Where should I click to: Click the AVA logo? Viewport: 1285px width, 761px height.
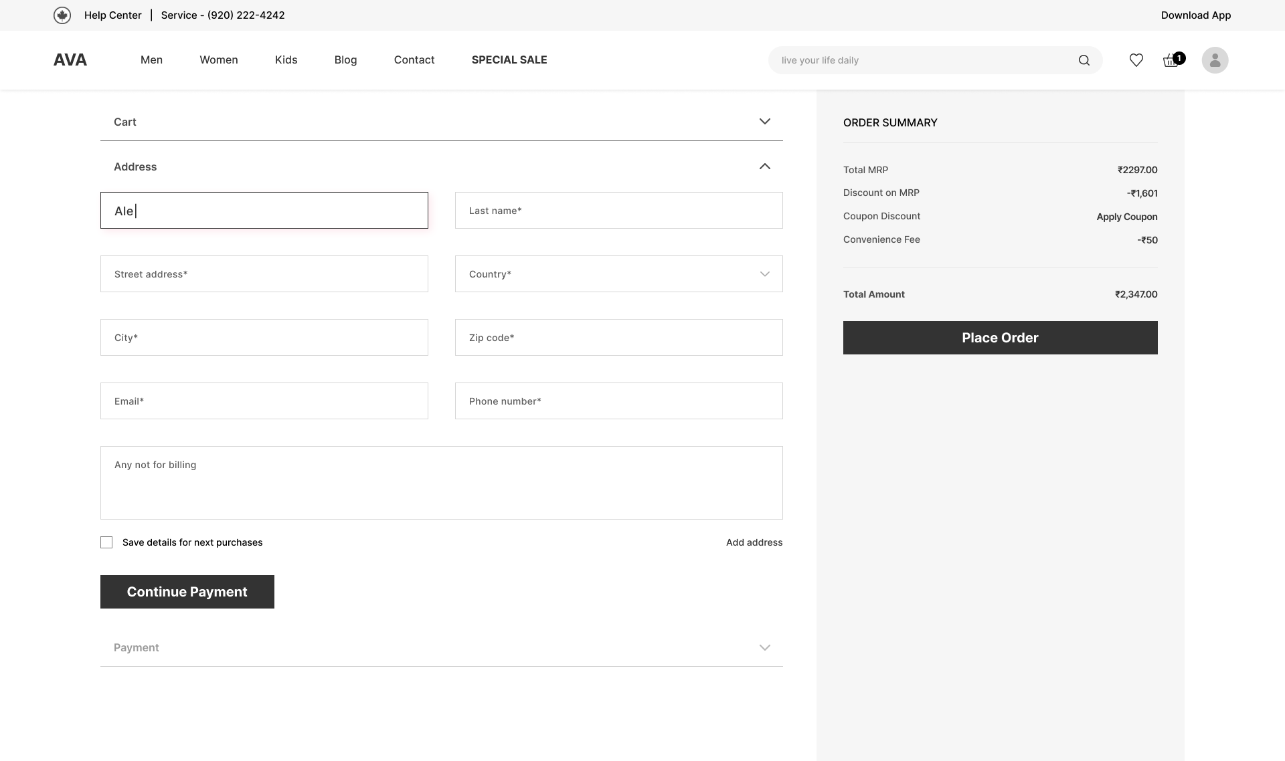coord(70,60)
